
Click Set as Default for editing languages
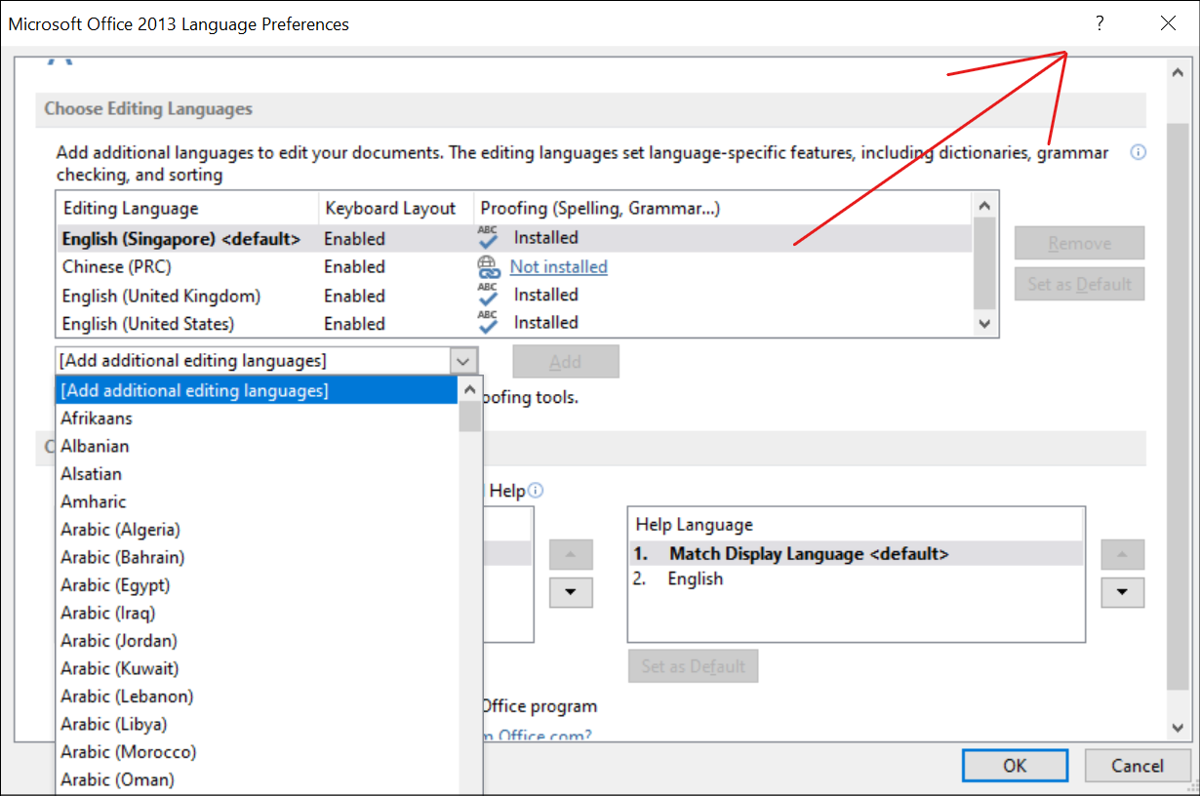pyautogui.click(x=1079, y=284)
